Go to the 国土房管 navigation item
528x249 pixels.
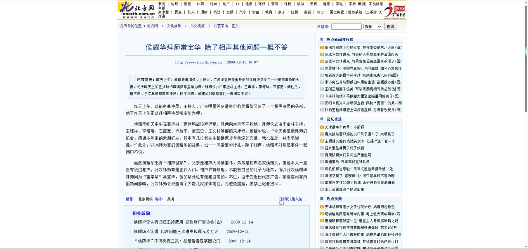[337, 12]
